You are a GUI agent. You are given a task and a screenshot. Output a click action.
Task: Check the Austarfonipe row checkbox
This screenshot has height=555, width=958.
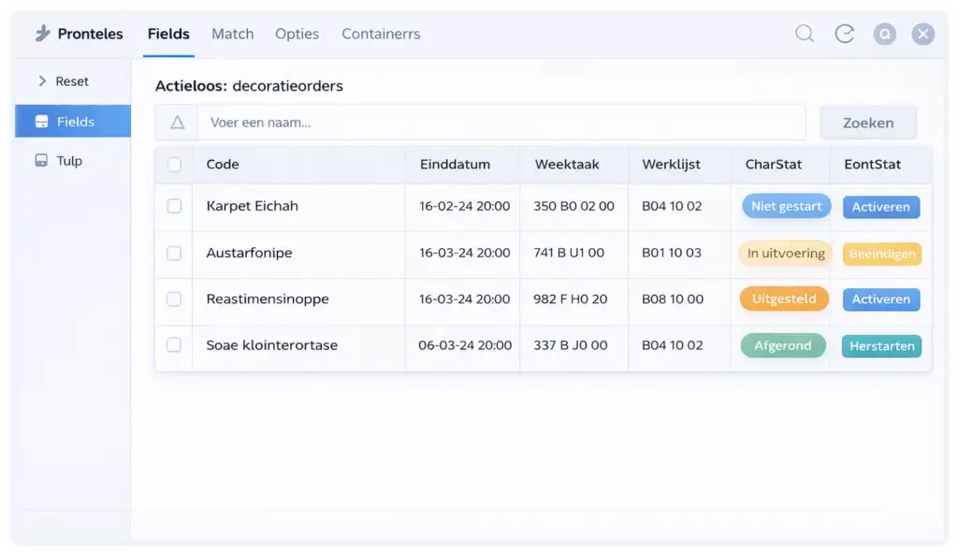click(x=174, y=253)
